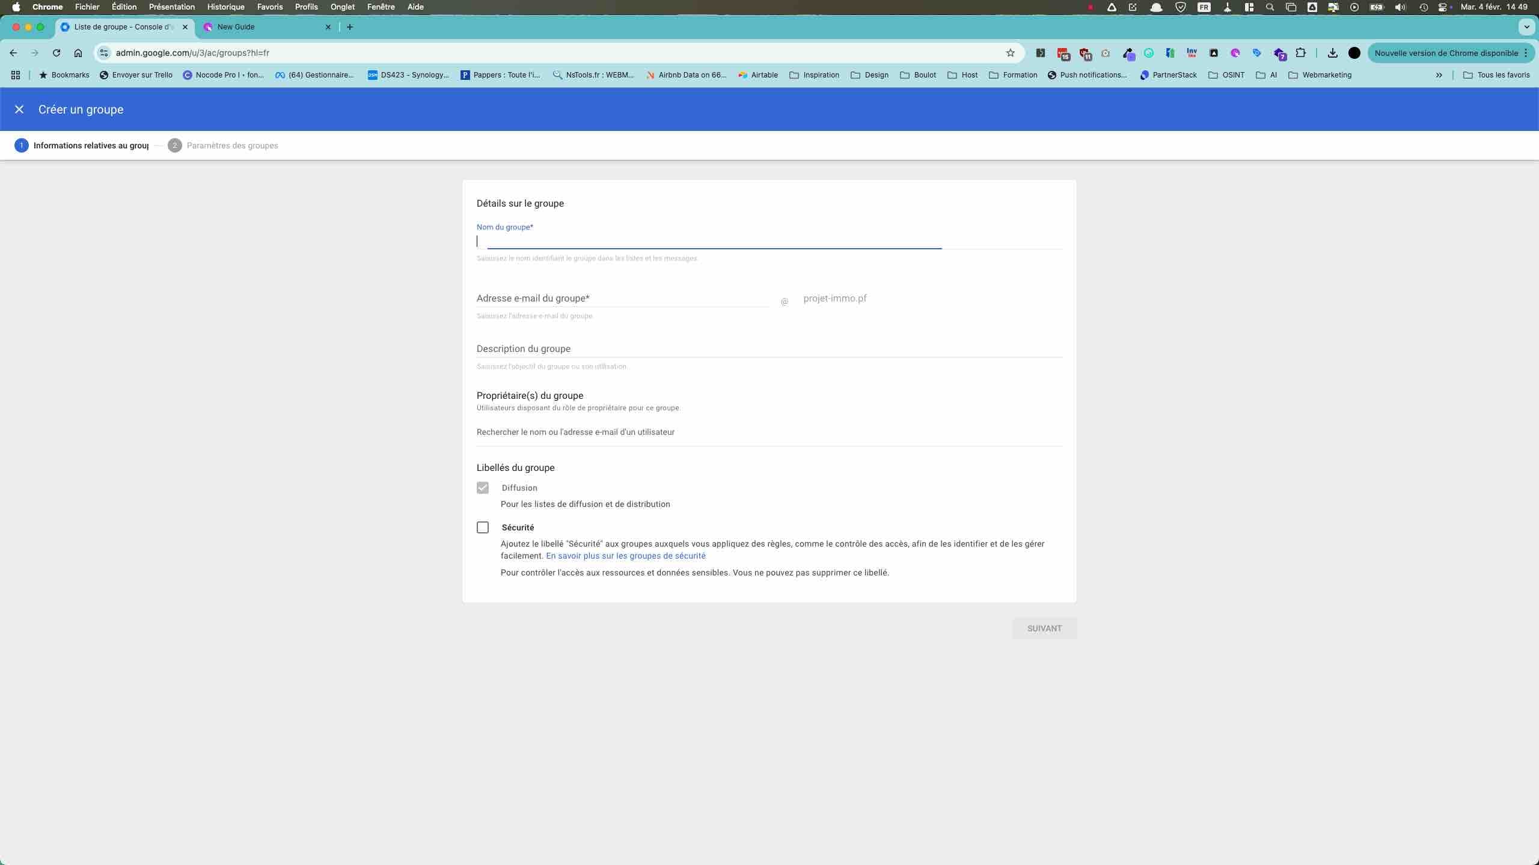
Task: Enable the Sécurité checkbox
Action: click(x=483, y=527)
